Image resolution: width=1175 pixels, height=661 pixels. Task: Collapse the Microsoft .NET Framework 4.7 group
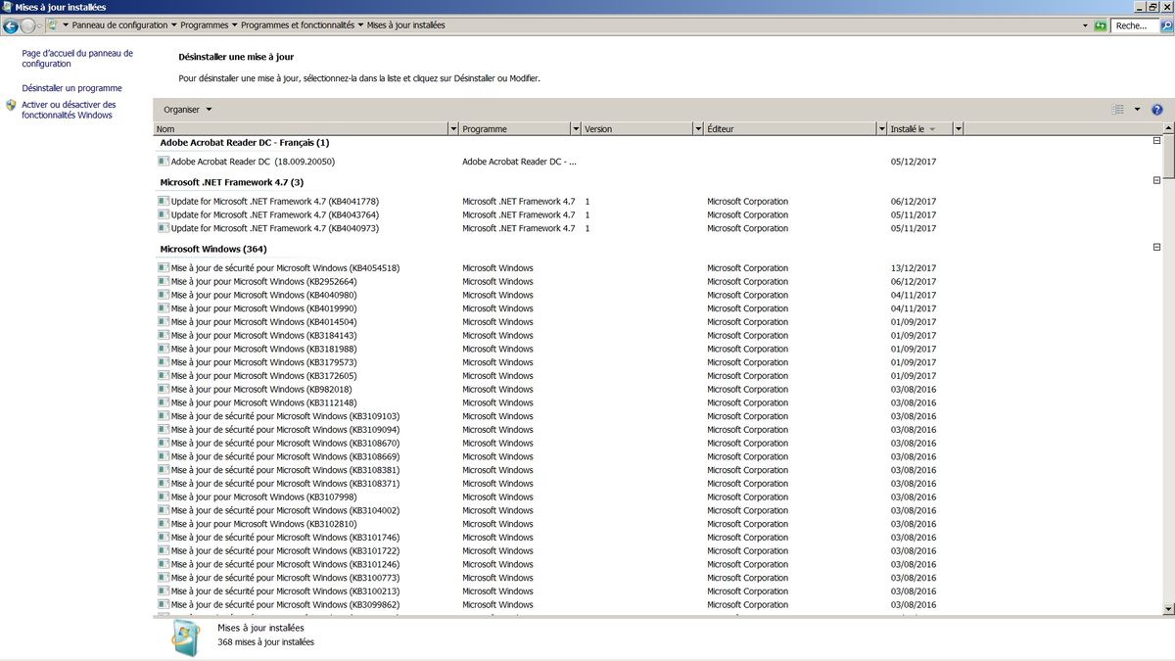[x=1156, y=181]
